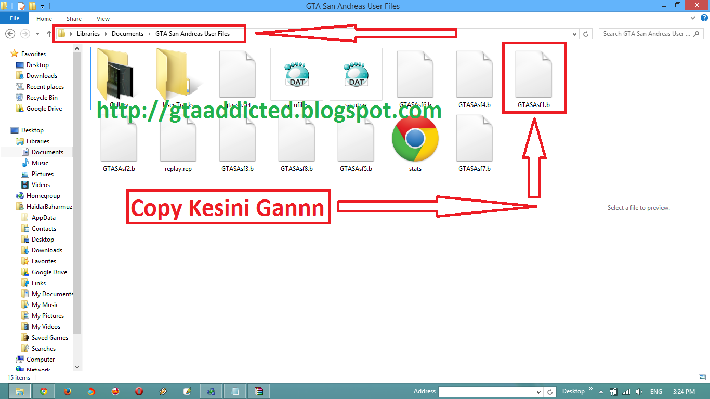Select the sa-ufiles DAT file icon
Viewport: 710px width, 399px height.
(x=297, y=74)
